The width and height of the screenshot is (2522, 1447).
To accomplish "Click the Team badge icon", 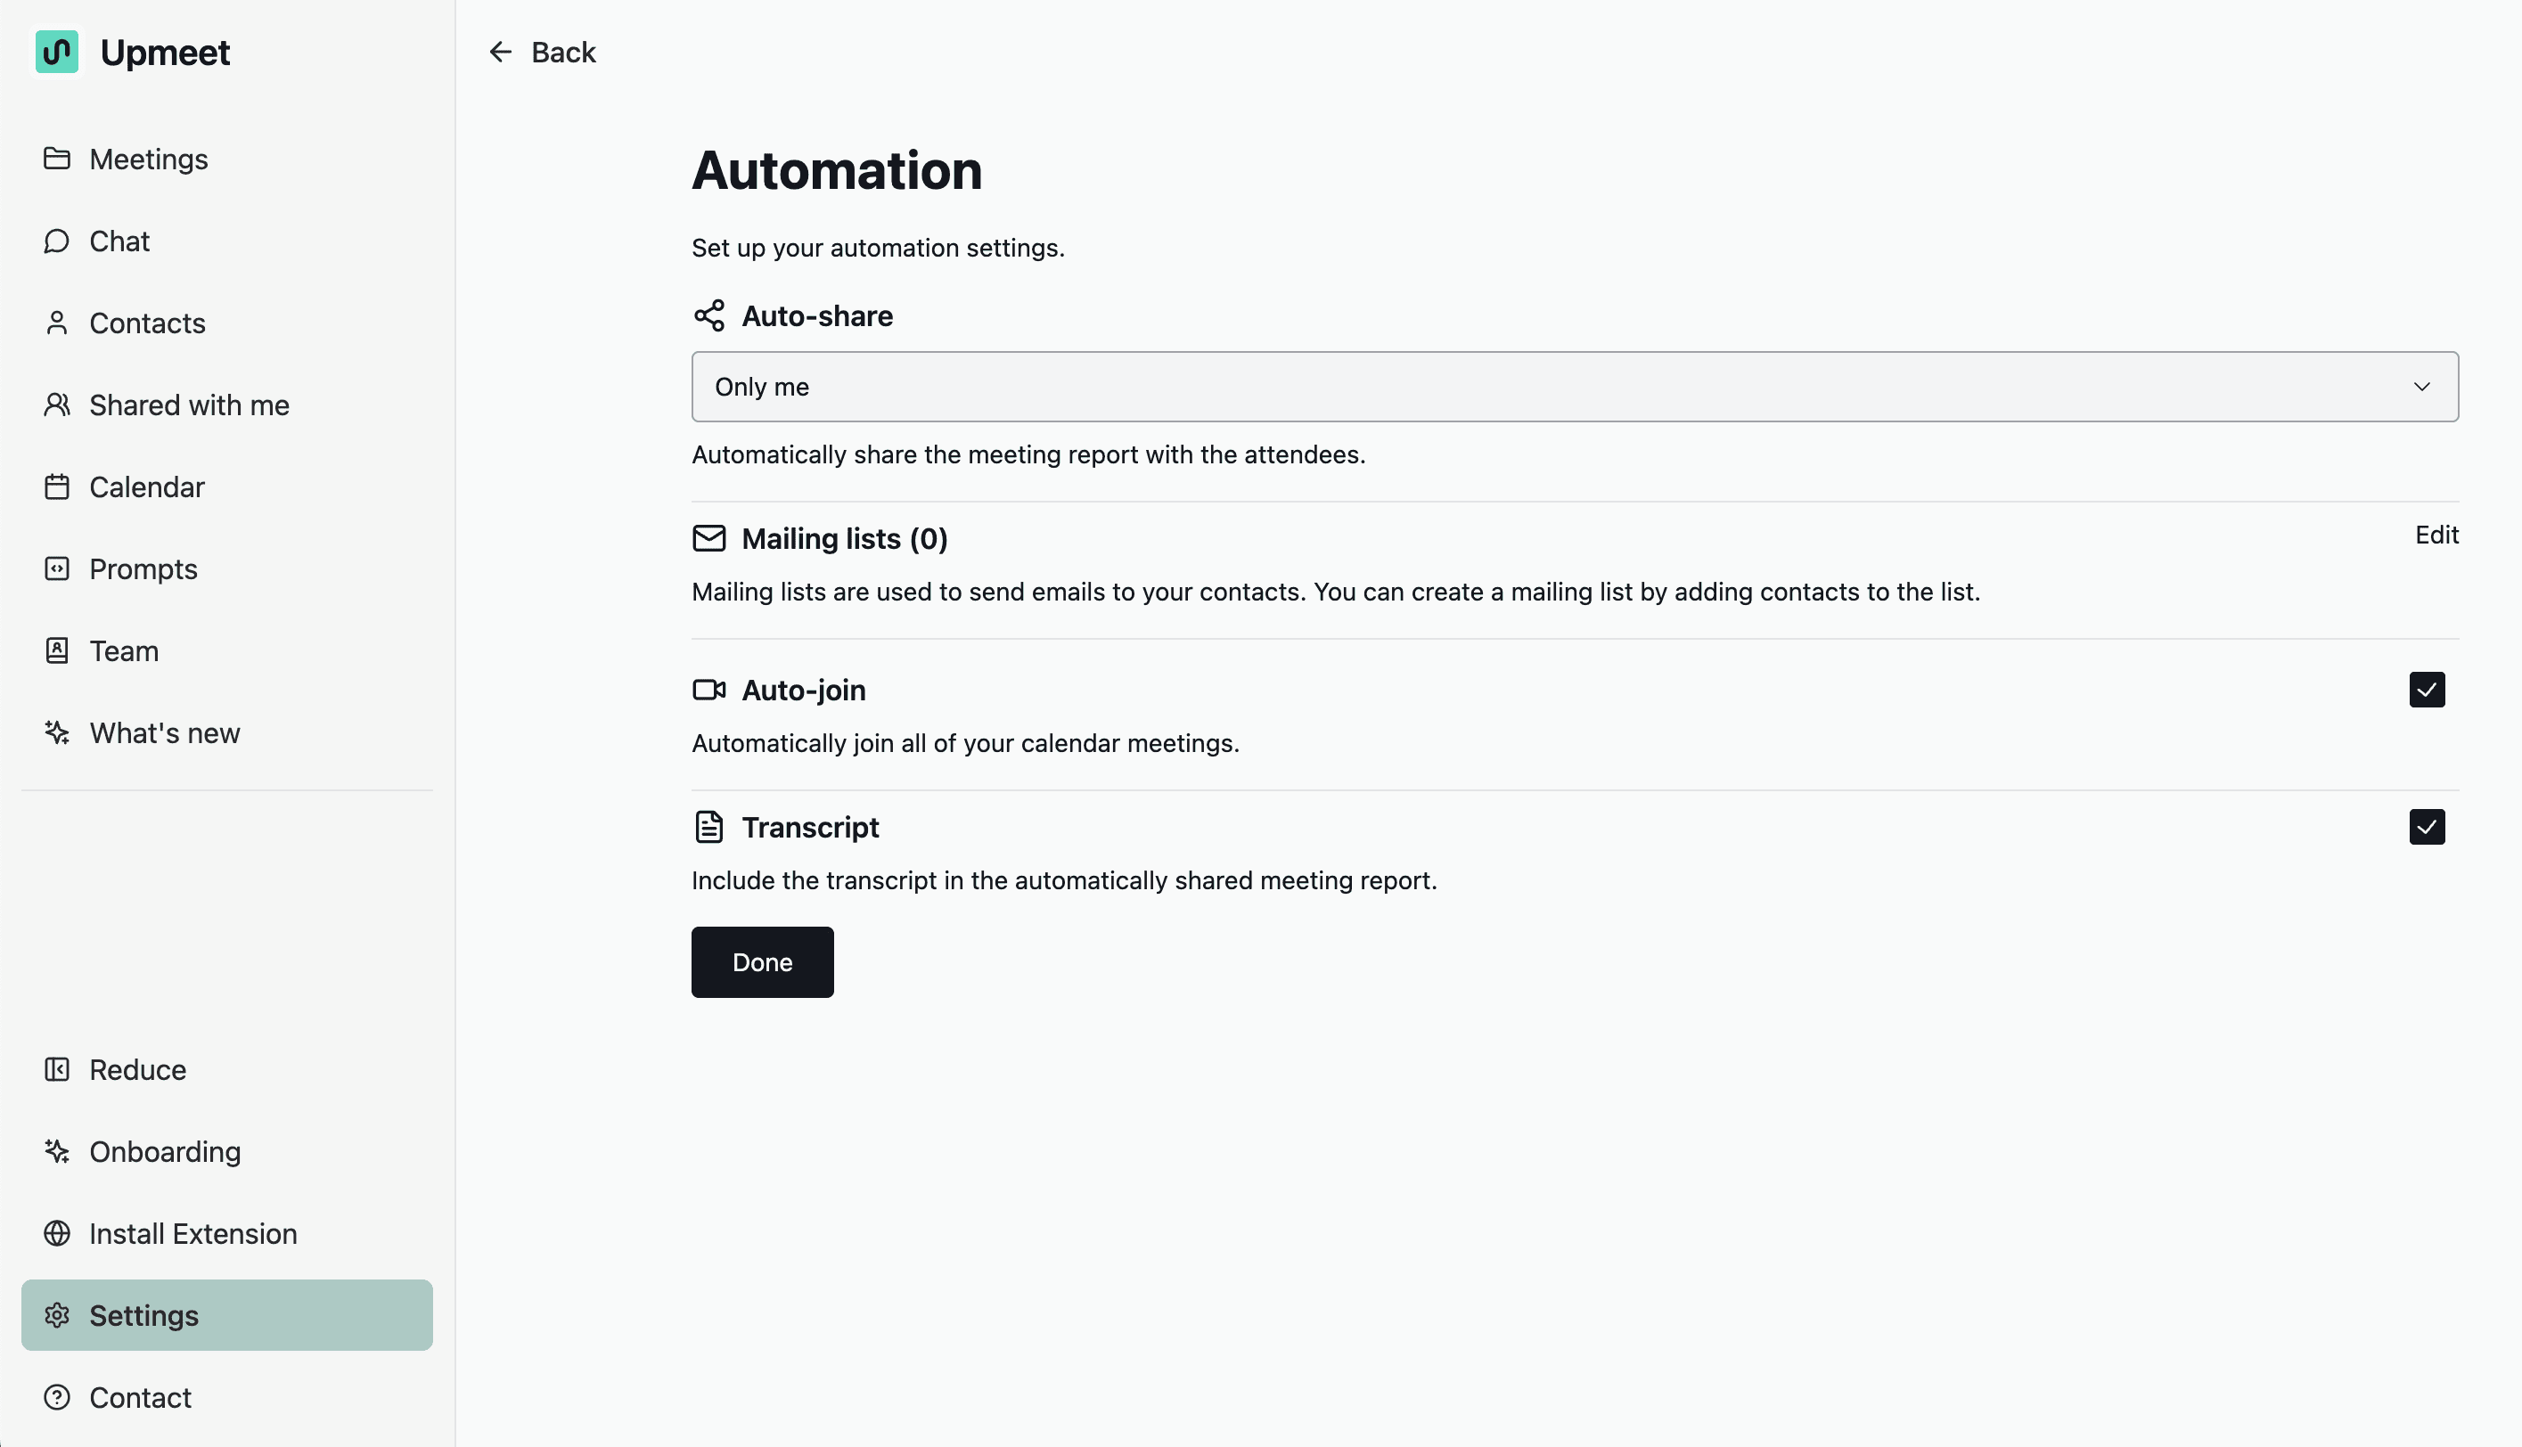I will [x=57, y=651].
